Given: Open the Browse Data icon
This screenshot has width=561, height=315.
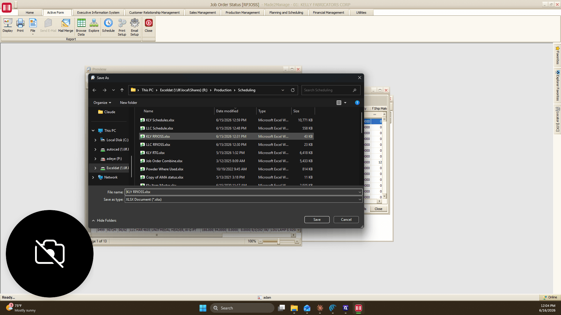Looking at the screenshot, I should tap(81, 27).
